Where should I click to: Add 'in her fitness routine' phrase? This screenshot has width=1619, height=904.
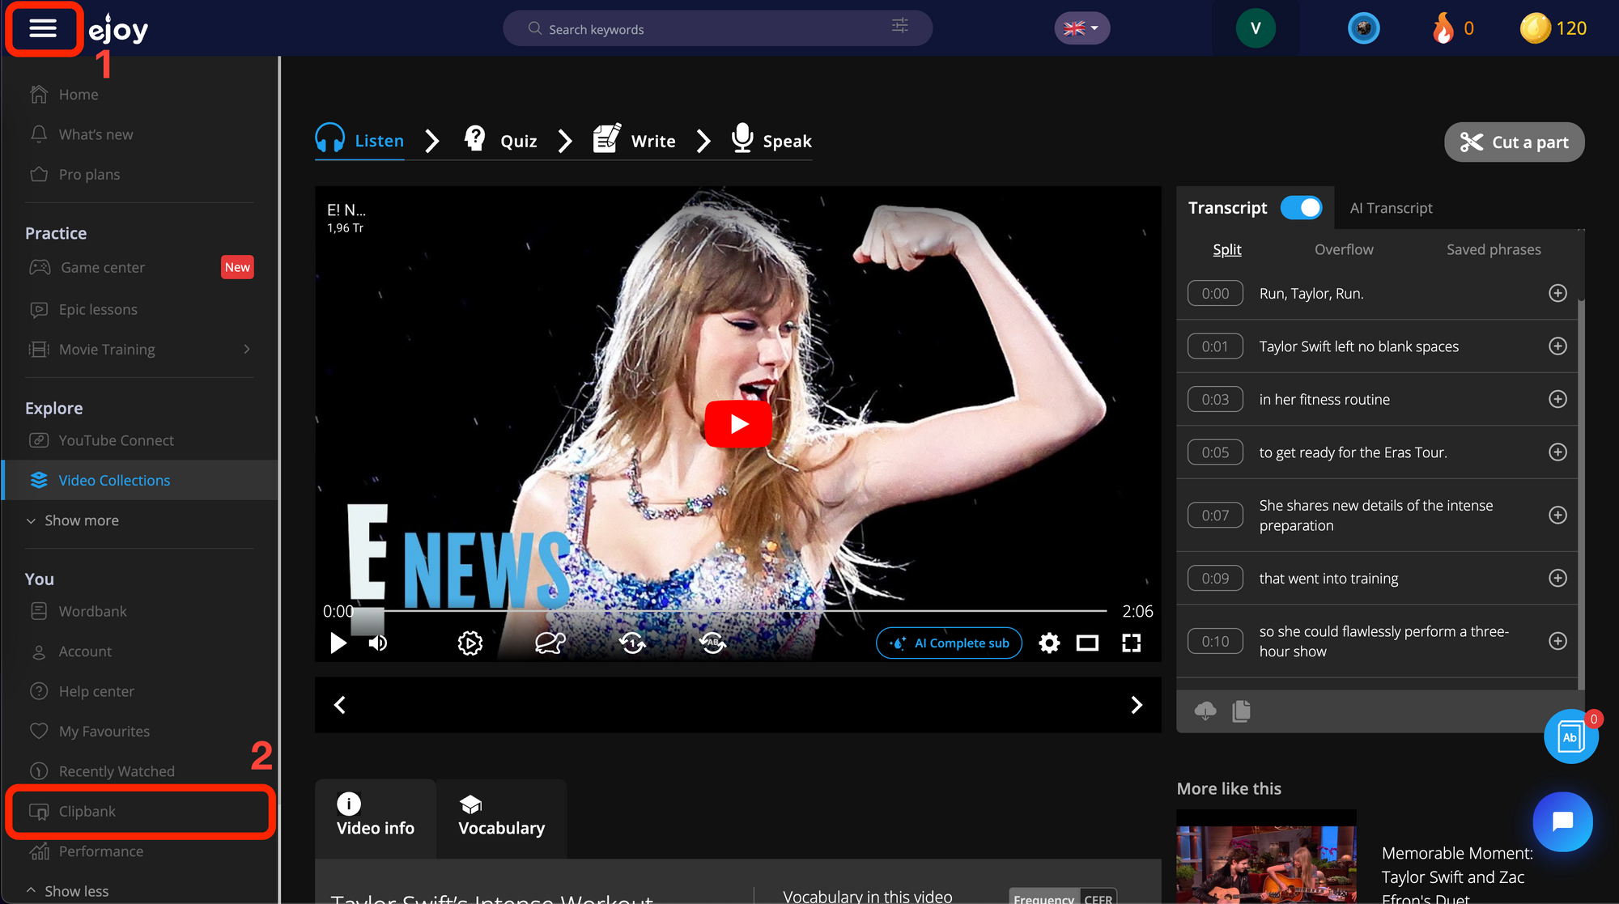(x=1557, y=399)
